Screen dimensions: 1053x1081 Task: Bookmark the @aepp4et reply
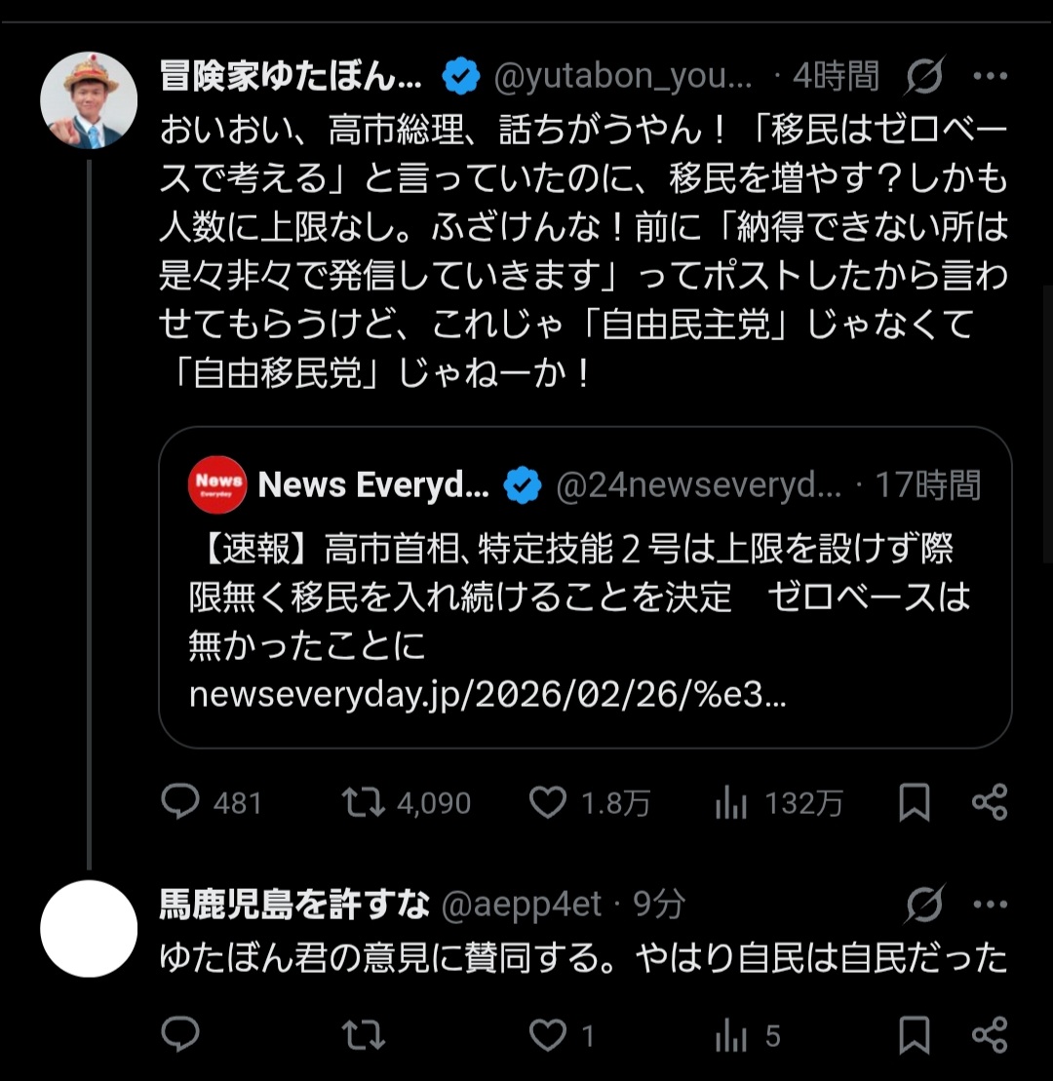tap(914, 1034)
